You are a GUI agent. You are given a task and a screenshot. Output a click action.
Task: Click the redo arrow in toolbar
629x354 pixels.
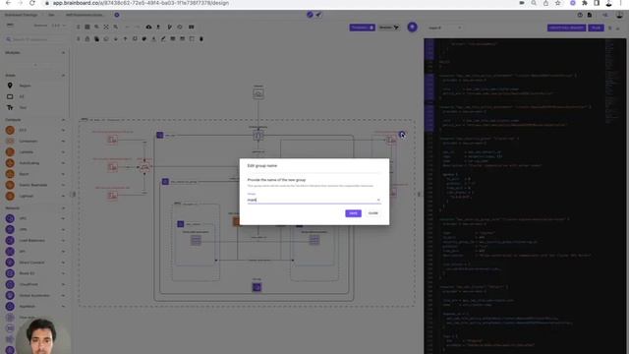tap(137, 27)
